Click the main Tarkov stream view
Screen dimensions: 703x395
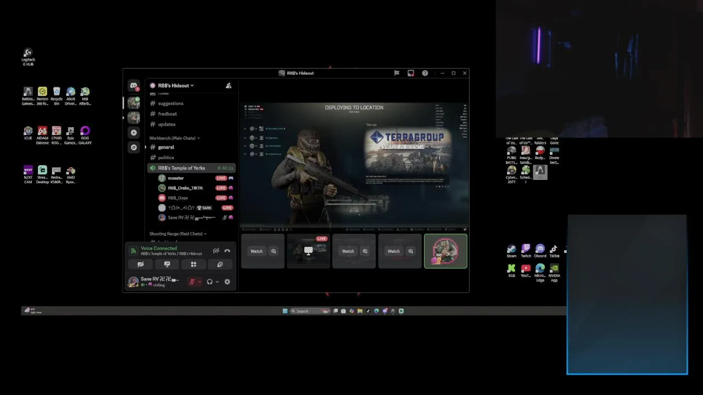click(x=354, y=165)
